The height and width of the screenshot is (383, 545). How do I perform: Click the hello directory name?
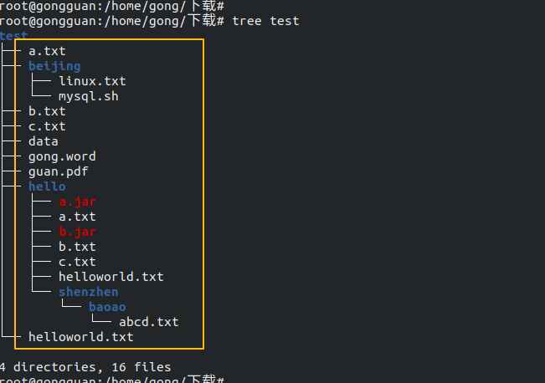(47, 186)
